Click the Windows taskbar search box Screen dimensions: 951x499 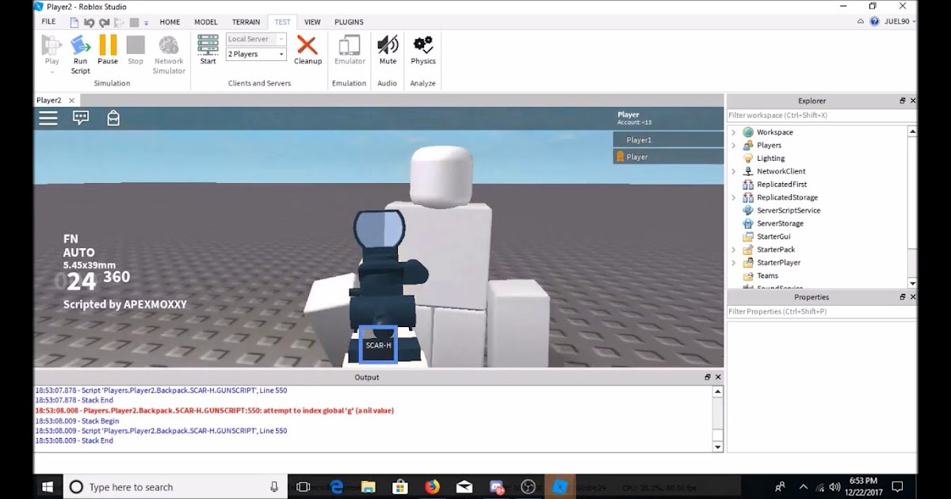coord(174,487)
